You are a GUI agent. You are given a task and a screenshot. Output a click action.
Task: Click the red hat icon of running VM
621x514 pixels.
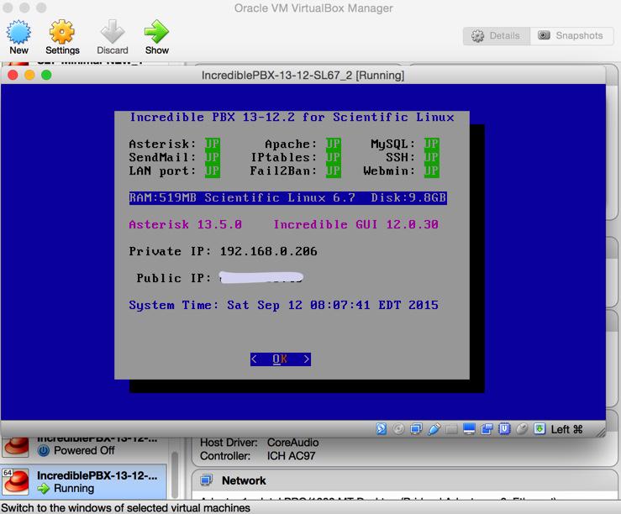[x=15, y=481]
